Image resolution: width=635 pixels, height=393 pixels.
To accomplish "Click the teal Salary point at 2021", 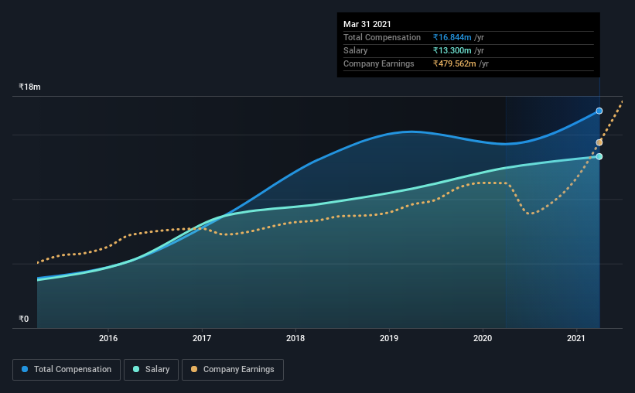I will click(599, 156).
